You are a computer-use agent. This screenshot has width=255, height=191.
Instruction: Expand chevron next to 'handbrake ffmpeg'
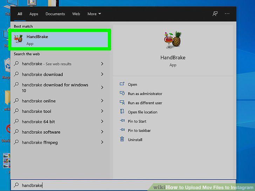pos(102,142)
